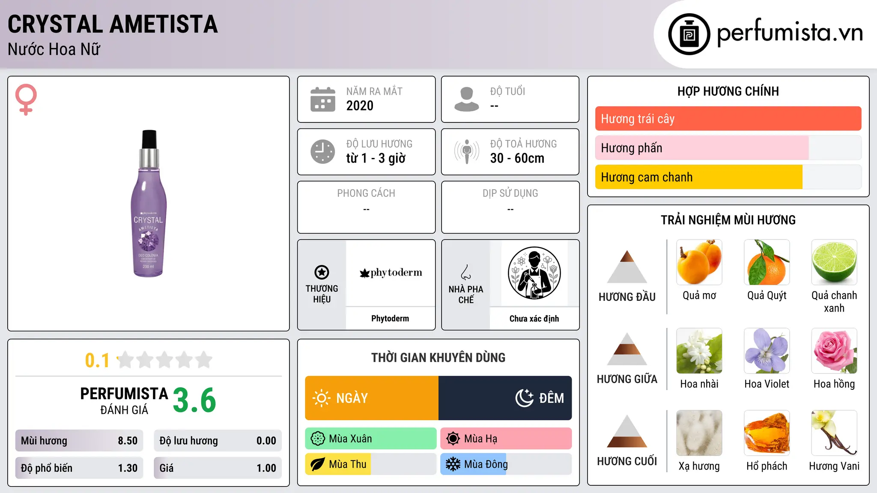This screenshot has height=493, width=877.
Task: Click the sun icon for Mùa Hạ
Action: coord(453,439)
